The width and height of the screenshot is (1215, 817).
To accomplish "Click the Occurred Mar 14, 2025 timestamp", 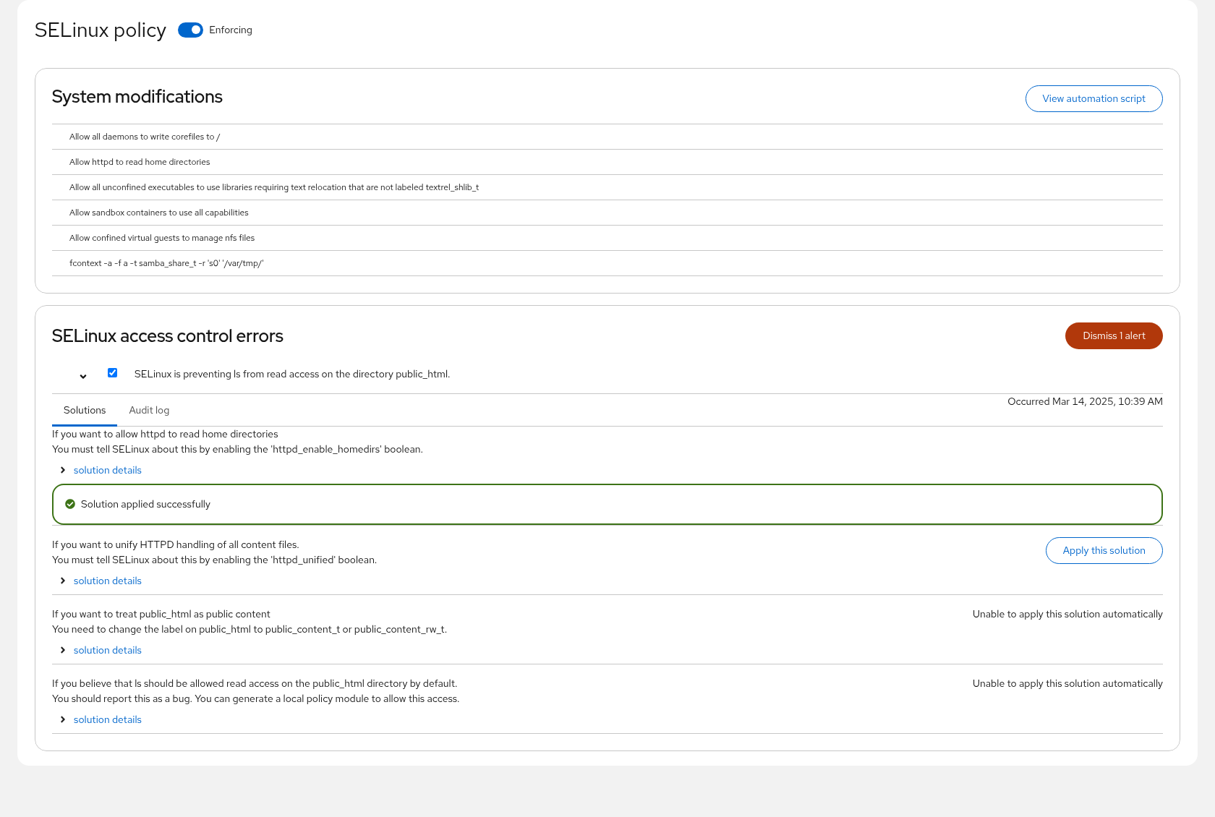I will click(x=1085, y=401).
